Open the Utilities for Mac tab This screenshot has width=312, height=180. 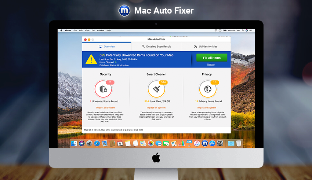click(x=206, y=47)
